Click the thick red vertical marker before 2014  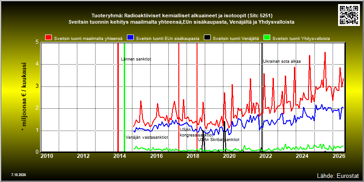[x=118, y=97]
